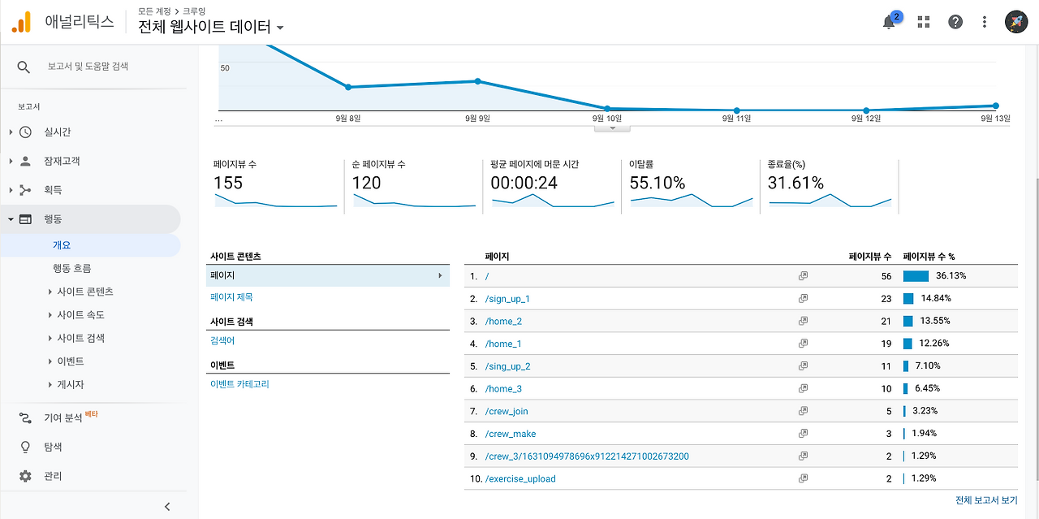Open the 행동 흐름 report

[x=72, y=268]
